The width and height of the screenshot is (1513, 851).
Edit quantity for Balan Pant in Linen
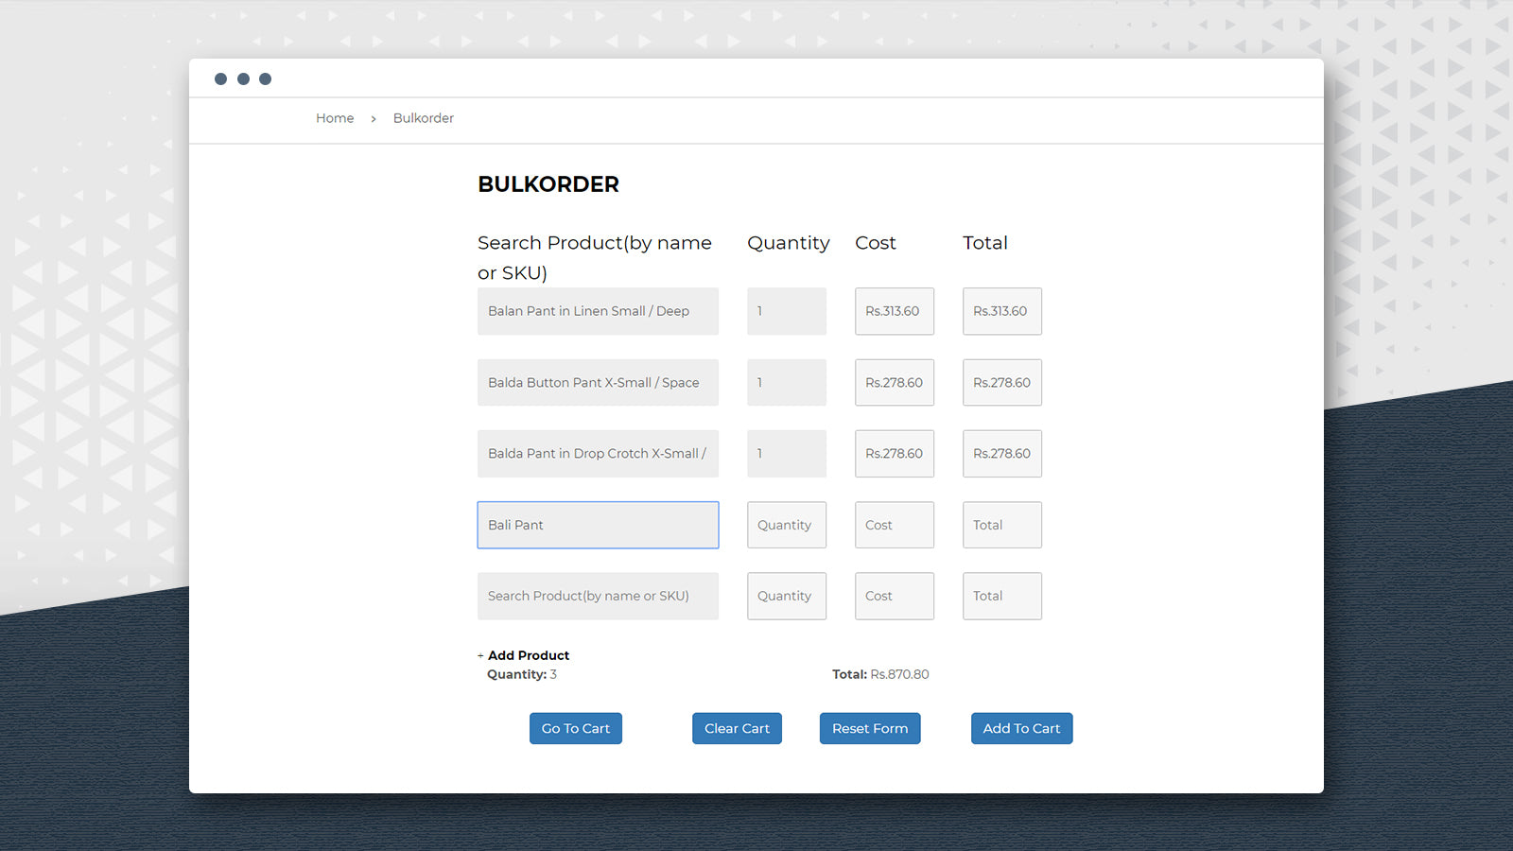786,311
